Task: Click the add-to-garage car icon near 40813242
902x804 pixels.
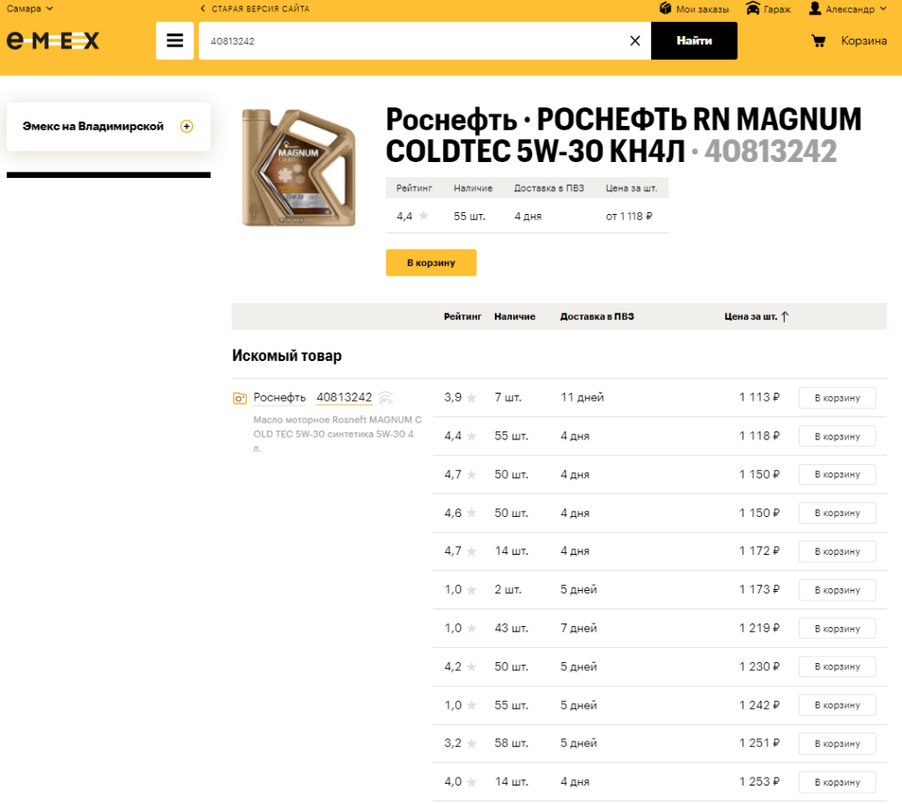Action: (x=386, y=397)
